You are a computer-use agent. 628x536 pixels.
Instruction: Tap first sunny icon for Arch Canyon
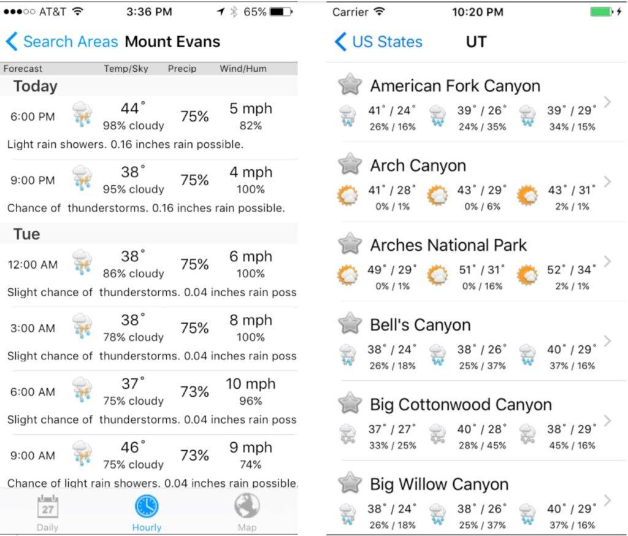click(x=348, y=196)
